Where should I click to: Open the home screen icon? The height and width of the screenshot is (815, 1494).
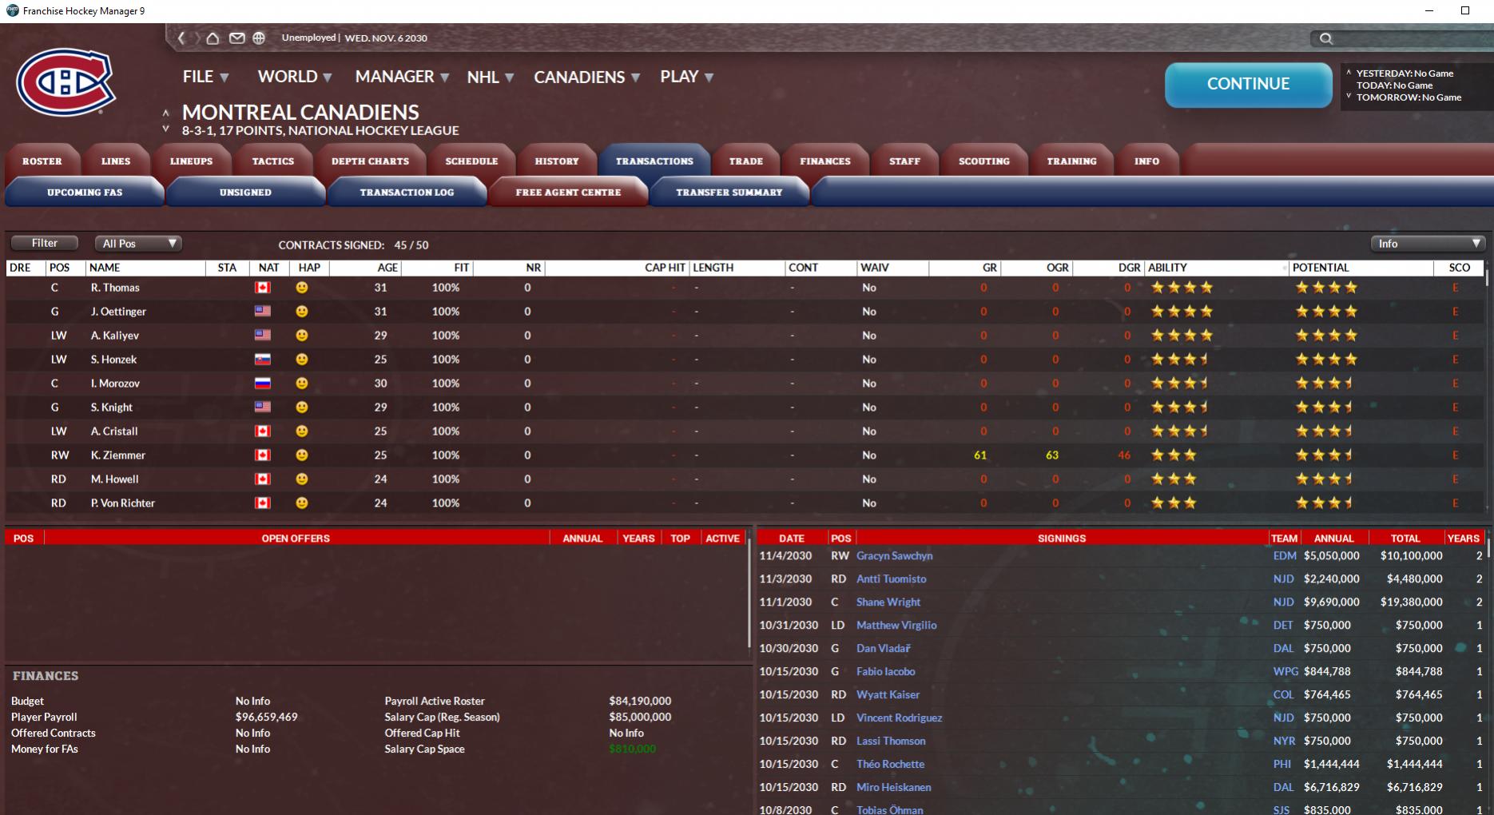click(x=213, y=38)
